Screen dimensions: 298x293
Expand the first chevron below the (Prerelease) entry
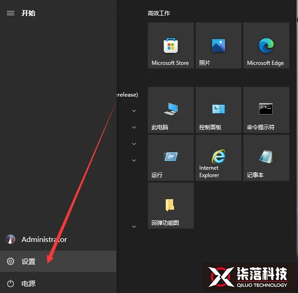tap(134, 111)
